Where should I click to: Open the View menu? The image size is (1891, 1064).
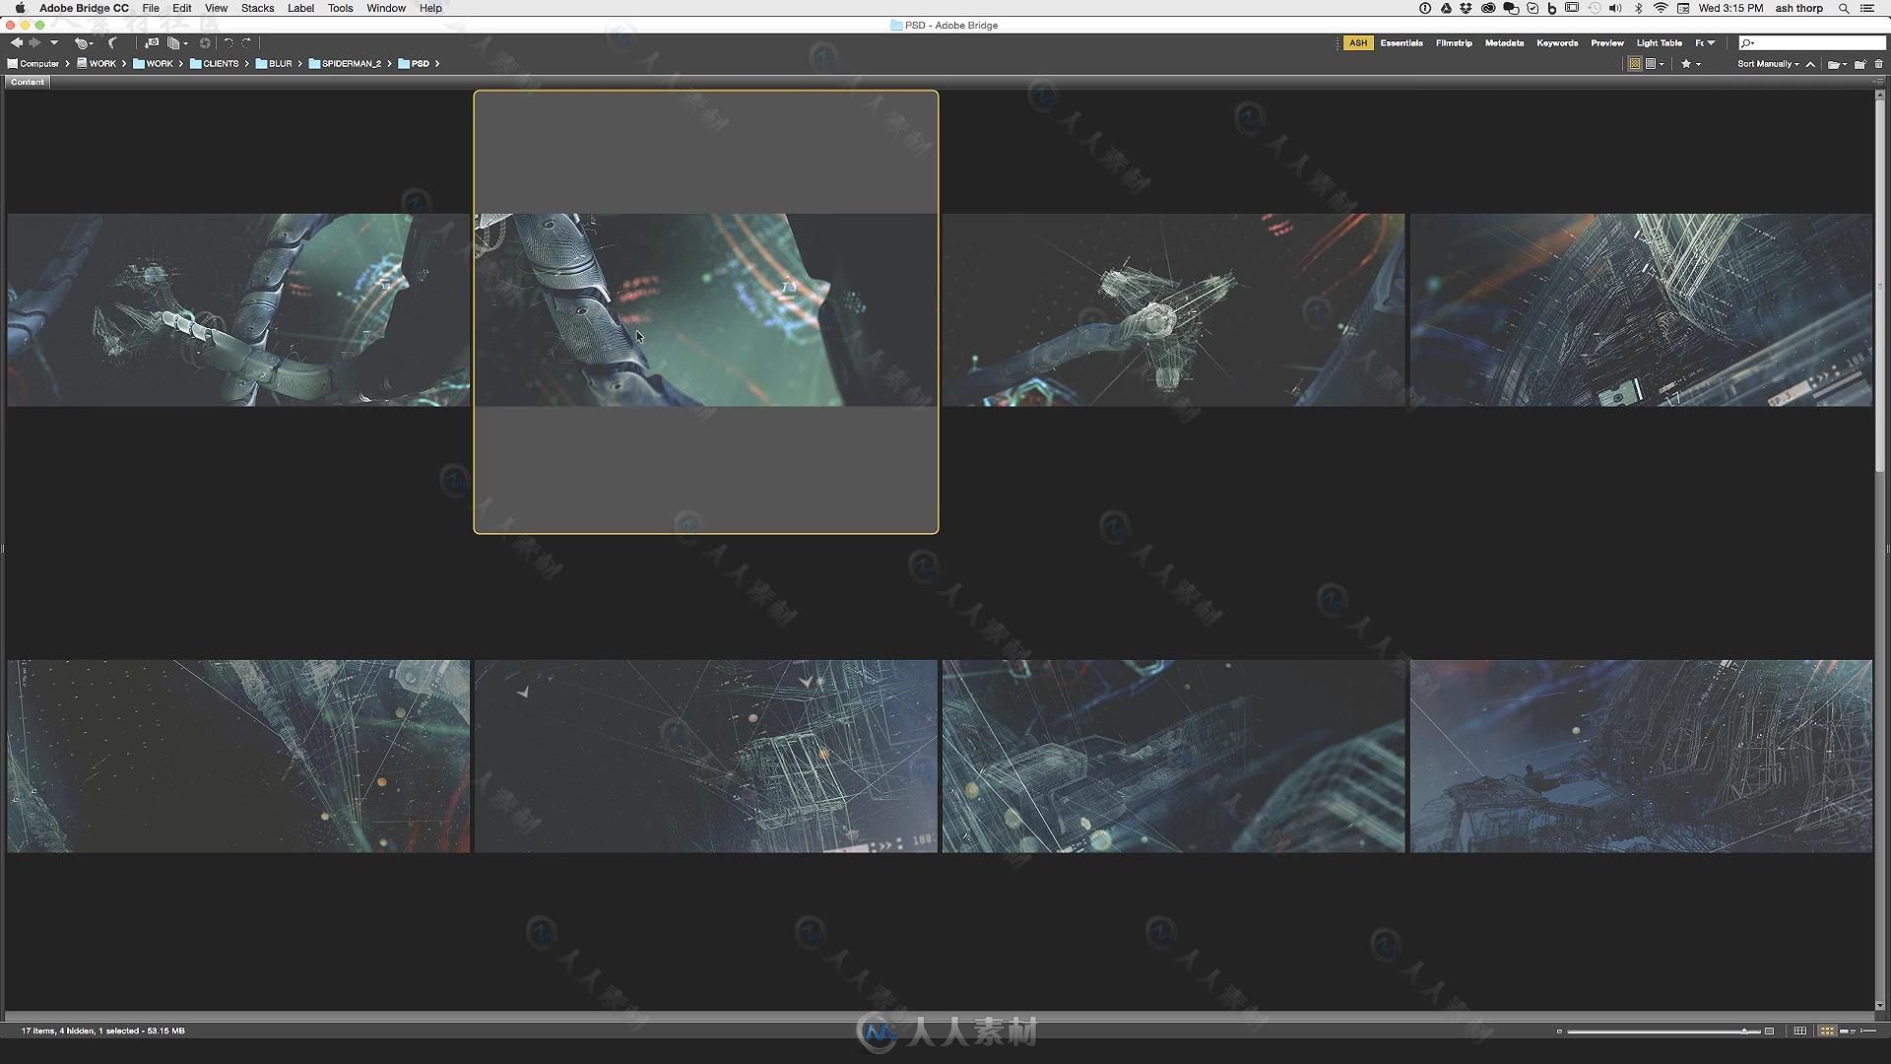point(216,8)
